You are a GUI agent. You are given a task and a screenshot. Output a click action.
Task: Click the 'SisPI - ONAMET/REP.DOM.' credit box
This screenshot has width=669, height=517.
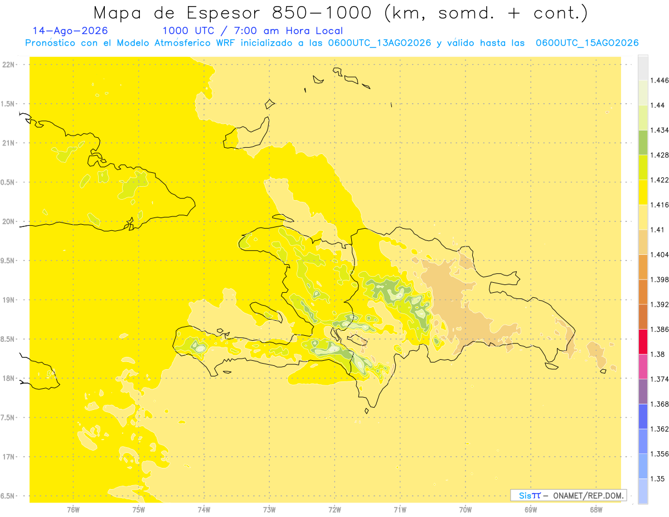click(569, 495)
